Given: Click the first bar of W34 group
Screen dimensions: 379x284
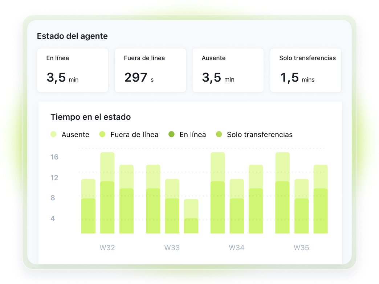Looking at the screenshot, I should [218, 192].
